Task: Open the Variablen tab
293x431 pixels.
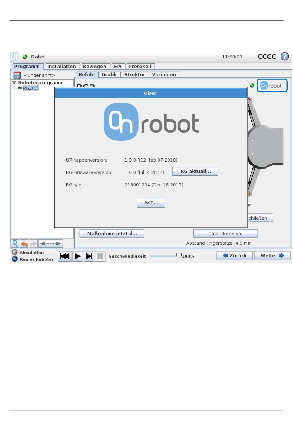Action: click(x=164, y=75)
